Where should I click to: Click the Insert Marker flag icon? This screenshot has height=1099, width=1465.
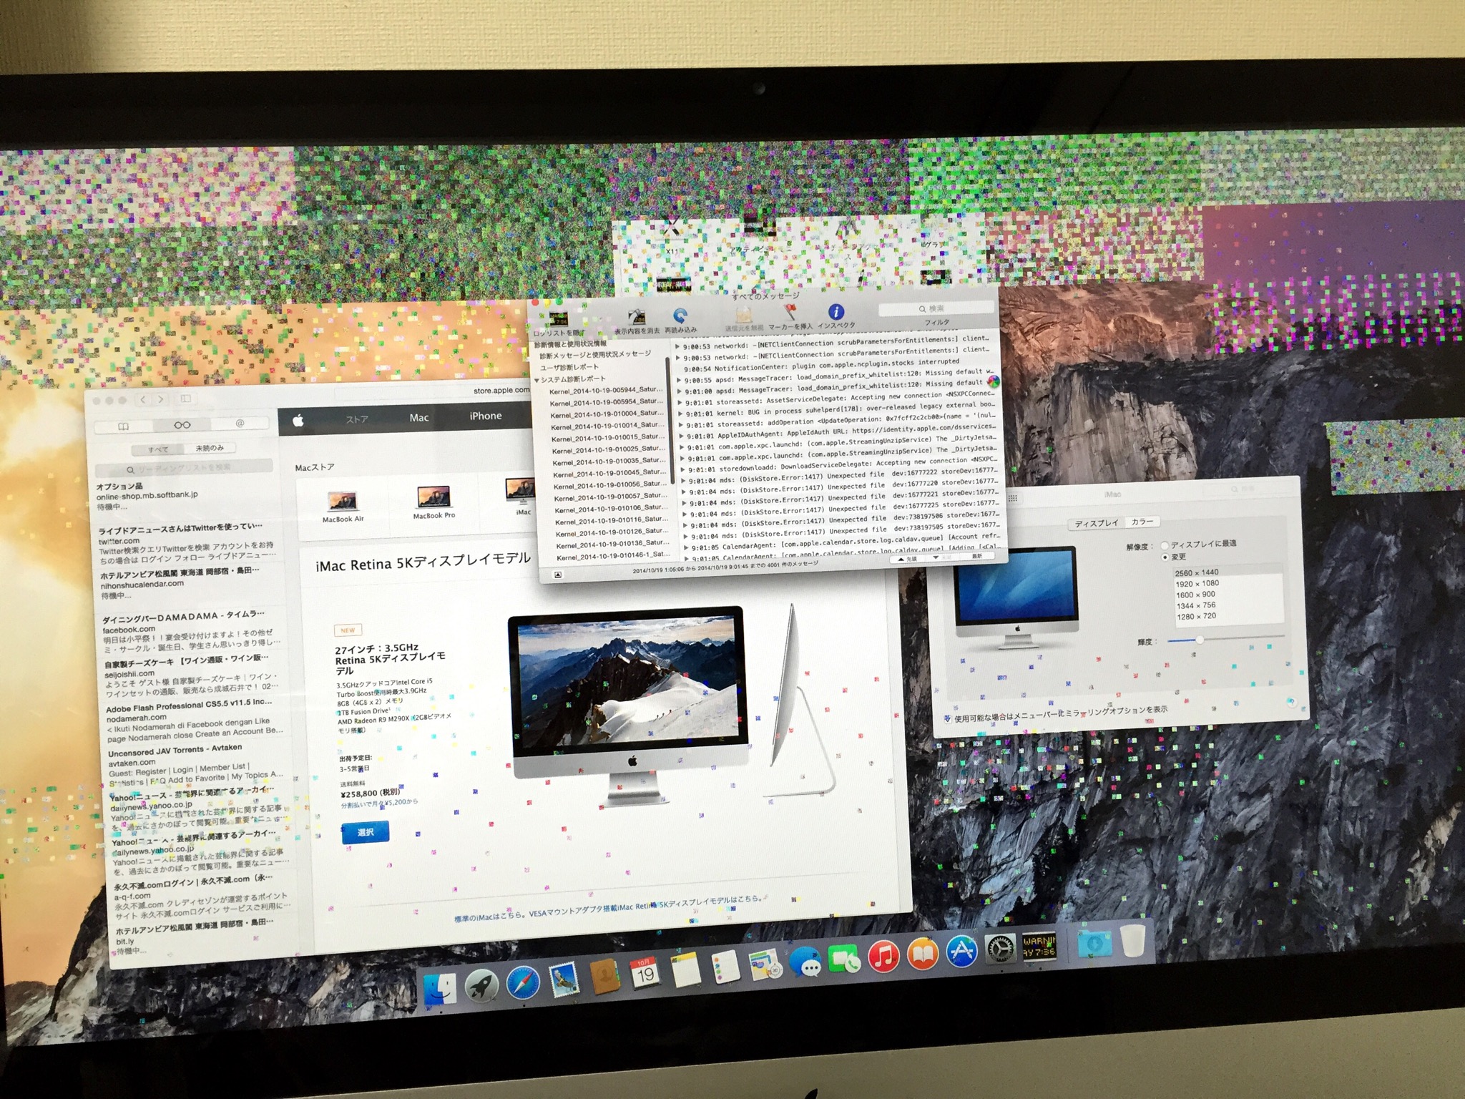(790, 313)
